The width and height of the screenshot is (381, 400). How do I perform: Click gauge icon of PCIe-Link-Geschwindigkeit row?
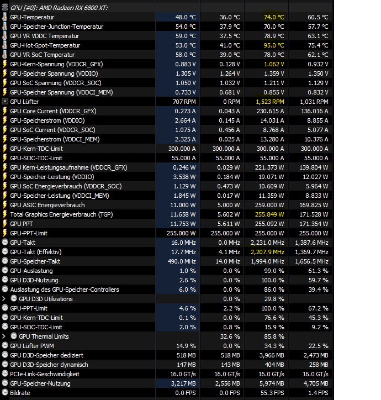tap(5, 373)
